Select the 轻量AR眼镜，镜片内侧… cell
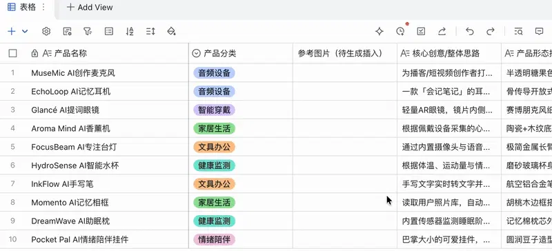The height and width of the screenshot is (251, 552). (449, 110)
